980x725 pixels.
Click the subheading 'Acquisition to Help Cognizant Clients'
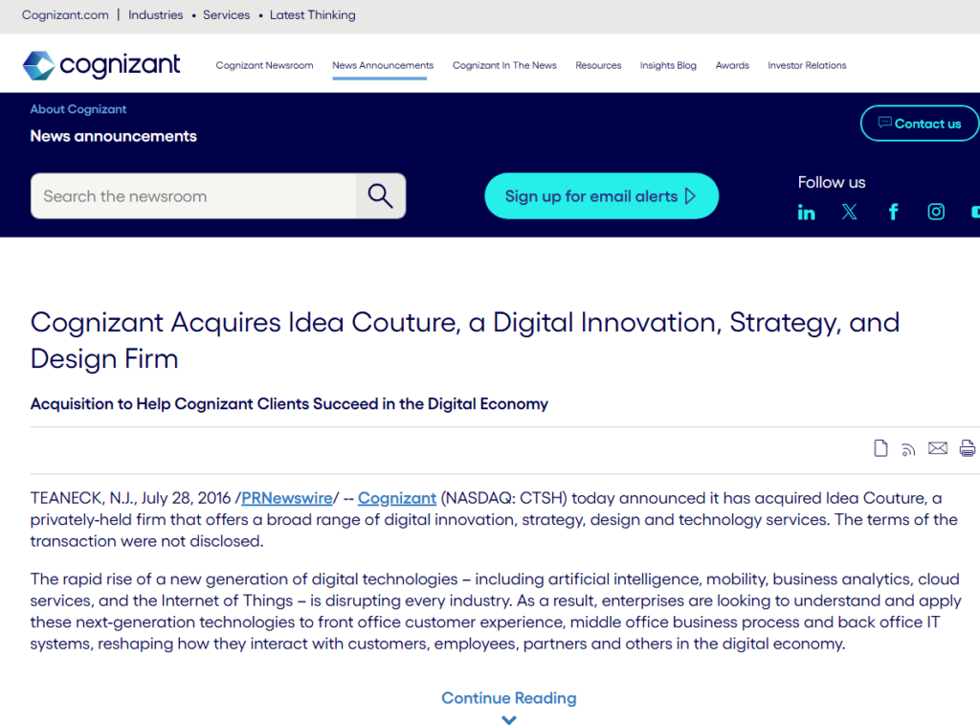[x=289, y=403]
